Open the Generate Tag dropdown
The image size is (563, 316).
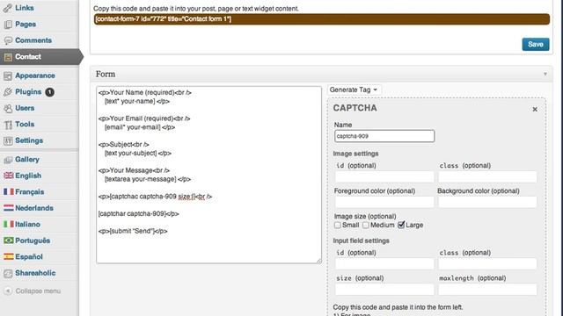(354, 90)
